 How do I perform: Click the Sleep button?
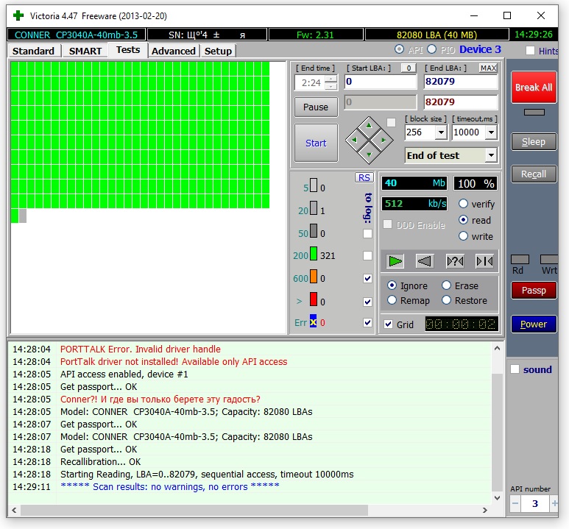tap(534, 141)
